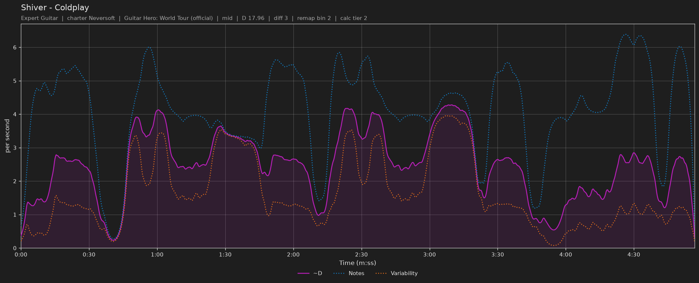Click 'remap bin 2' in the subtitle

(314, 18)
